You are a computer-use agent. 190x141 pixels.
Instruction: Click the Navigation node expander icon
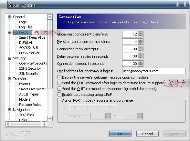(9, 110)
